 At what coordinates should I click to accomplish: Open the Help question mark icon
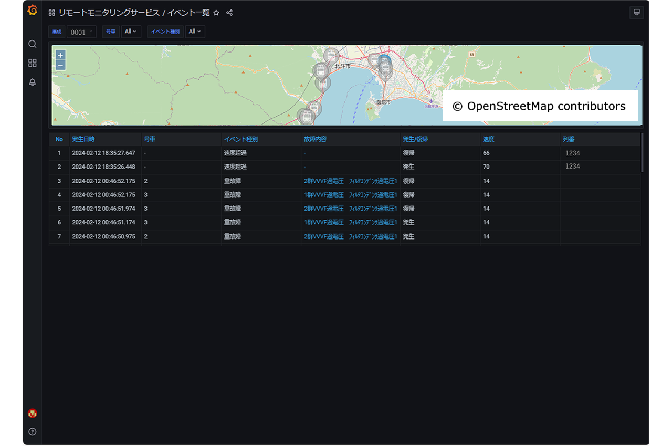click(x=33, y=432)
